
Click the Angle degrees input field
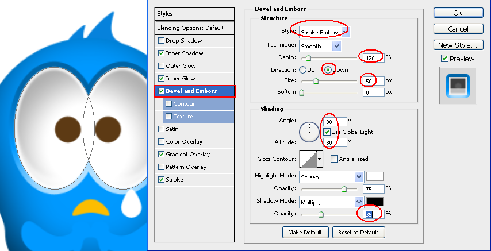click(336, 122)
